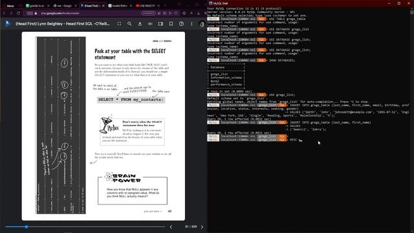Open the browser Menu button

[x=8, y=6]
